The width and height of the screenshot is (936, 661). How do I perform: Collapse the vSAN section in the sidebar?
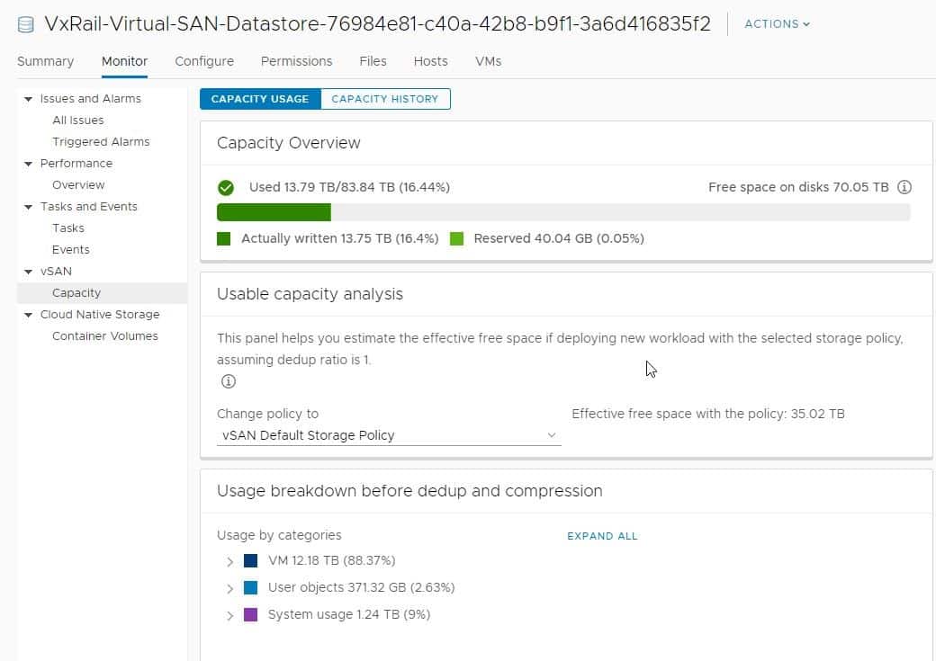click(29, 271)
